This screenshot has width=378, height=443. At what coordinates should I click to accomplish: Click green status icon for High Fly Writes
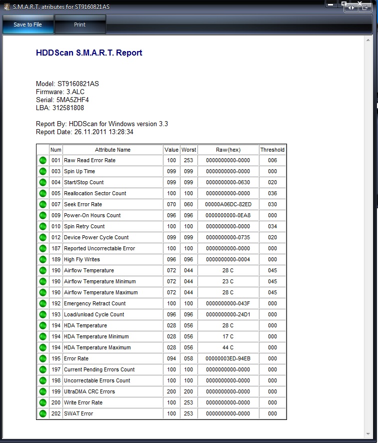point(43,260)
